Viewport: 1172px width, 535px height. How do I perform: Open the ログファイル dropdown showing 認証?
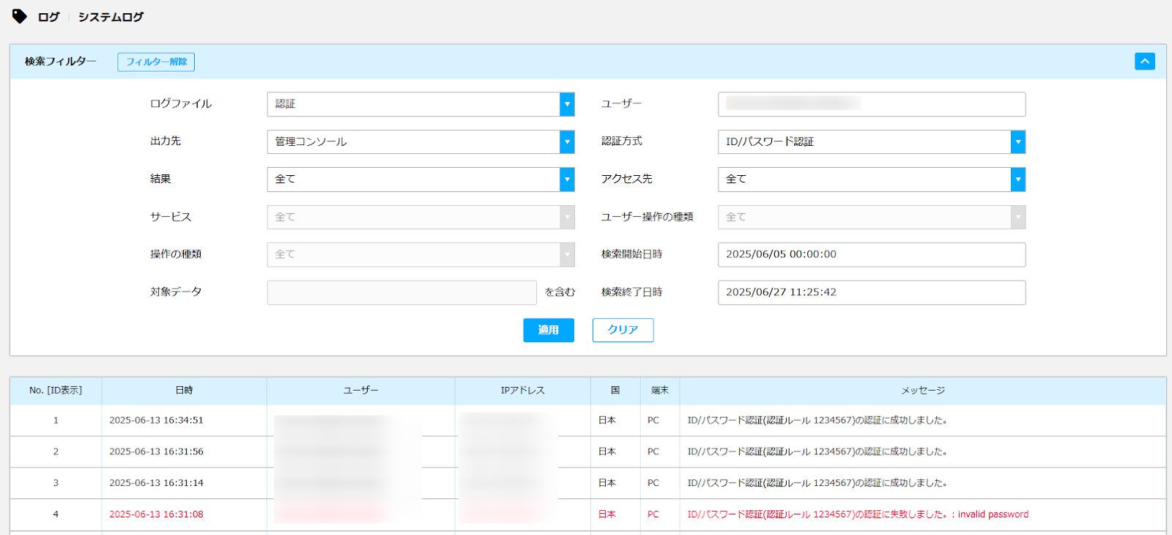point(420,104)
